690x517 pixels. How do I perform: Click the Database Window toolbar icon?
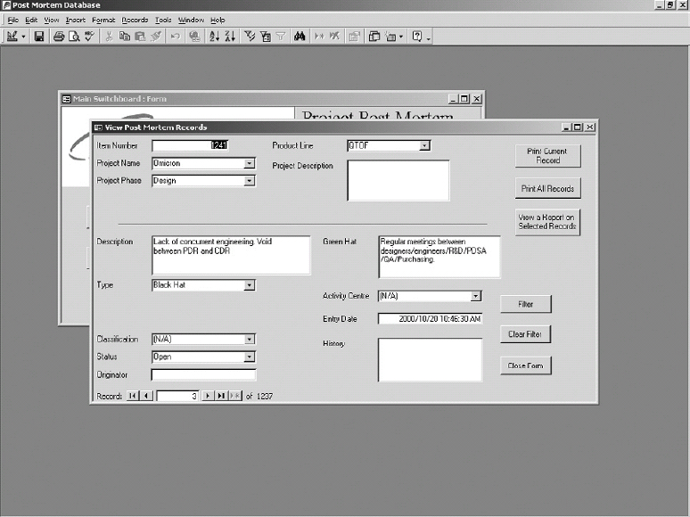click(374, 37)
